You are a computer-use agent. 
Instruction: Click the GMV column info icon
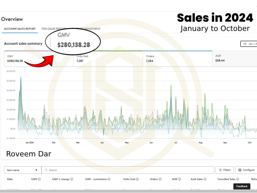(39, 179)
